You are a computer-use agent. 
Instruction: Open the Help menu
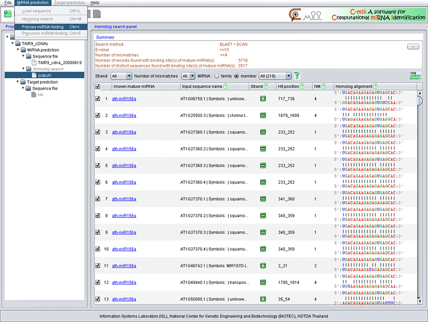point(94,3)
